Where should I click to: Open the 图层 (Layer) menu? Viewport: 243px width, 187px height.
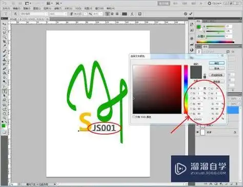tap(37, 8)
